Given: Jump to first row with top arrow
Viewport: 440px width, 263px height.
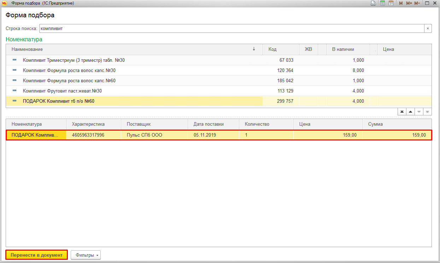Looking at the screenshot, I should click(402, 112).
